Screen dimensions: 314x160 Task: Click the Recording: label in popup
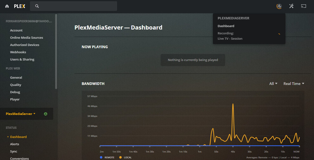(226, 33)
